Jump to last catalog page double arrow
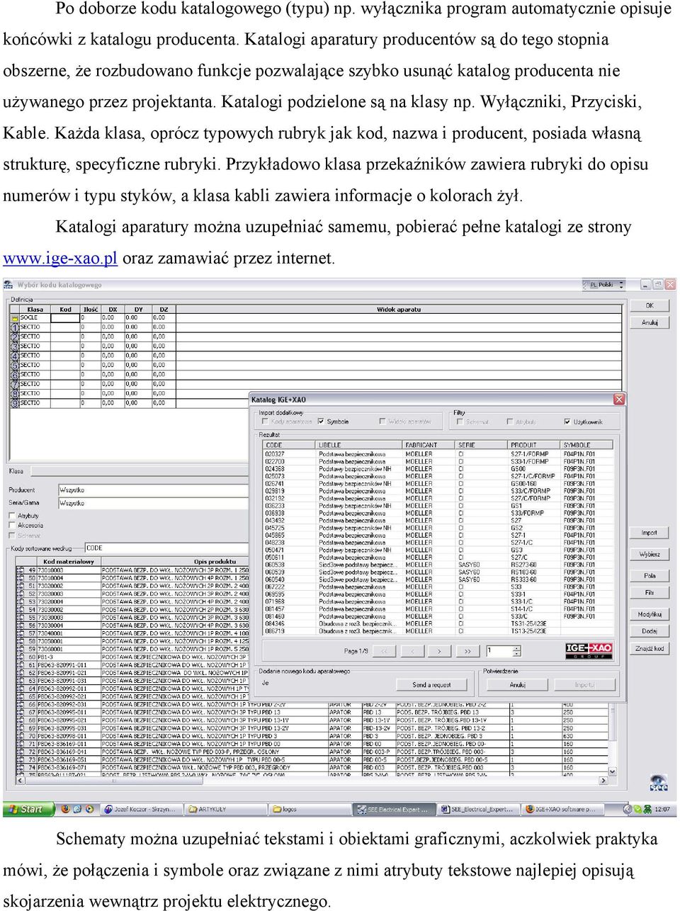The width and height of the screenshot is (680, 911). tap(467, 651)
